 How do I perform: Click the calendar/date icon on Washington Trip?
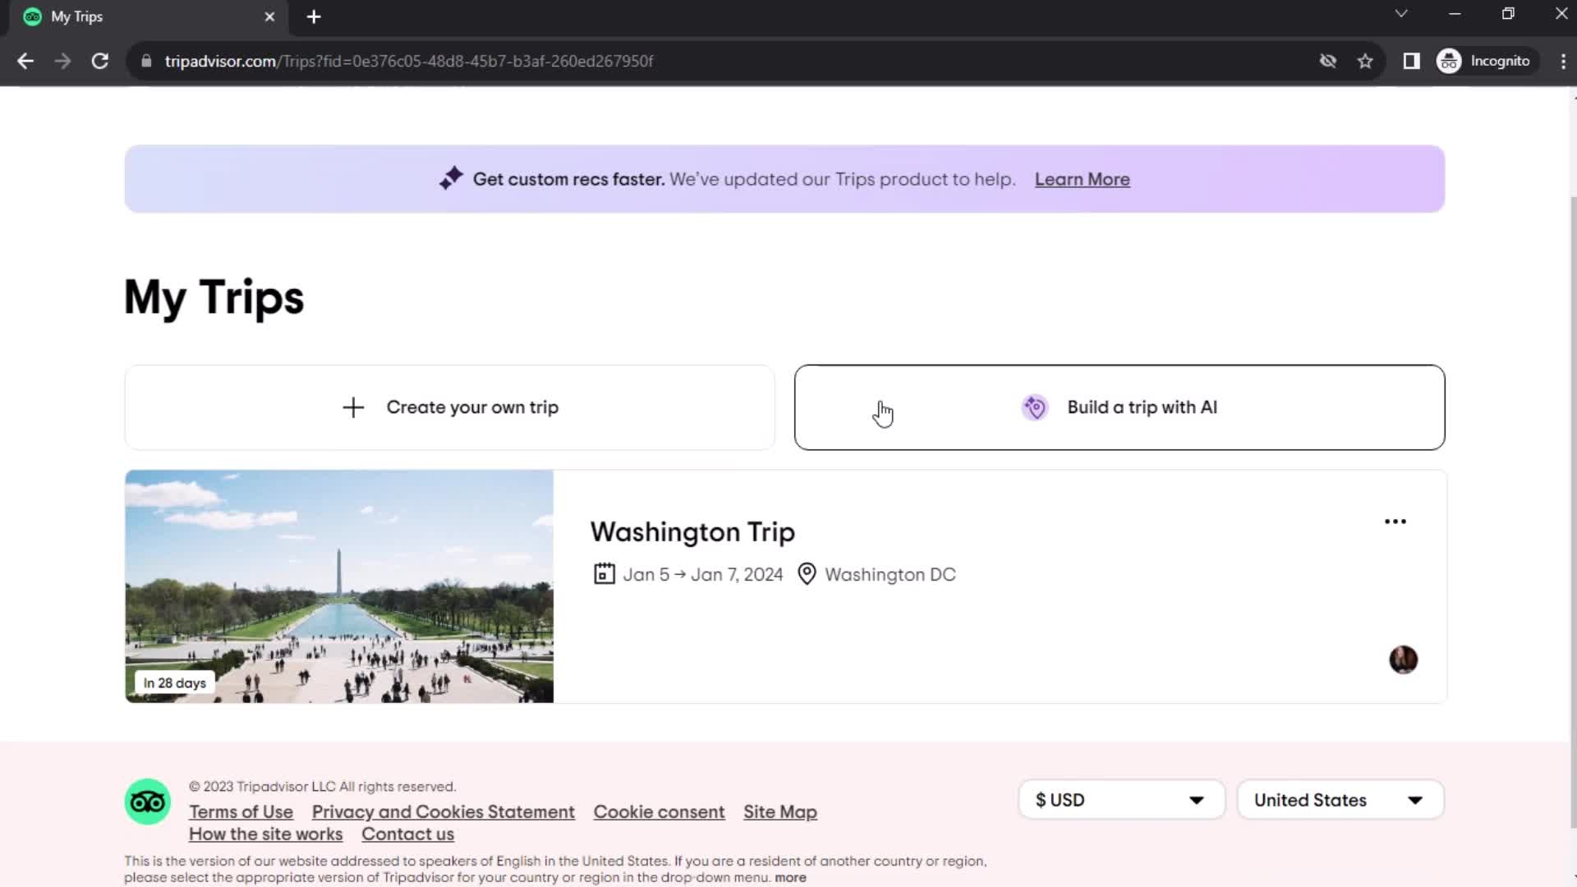point(604,573)
